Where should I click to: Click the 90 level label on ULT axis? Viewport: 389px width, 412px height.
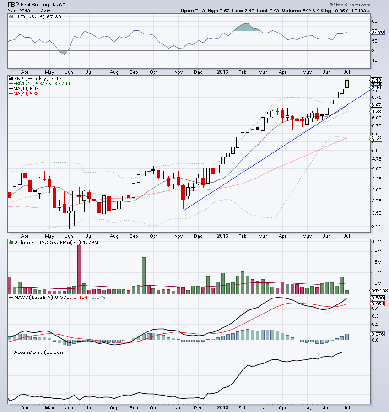374,21
